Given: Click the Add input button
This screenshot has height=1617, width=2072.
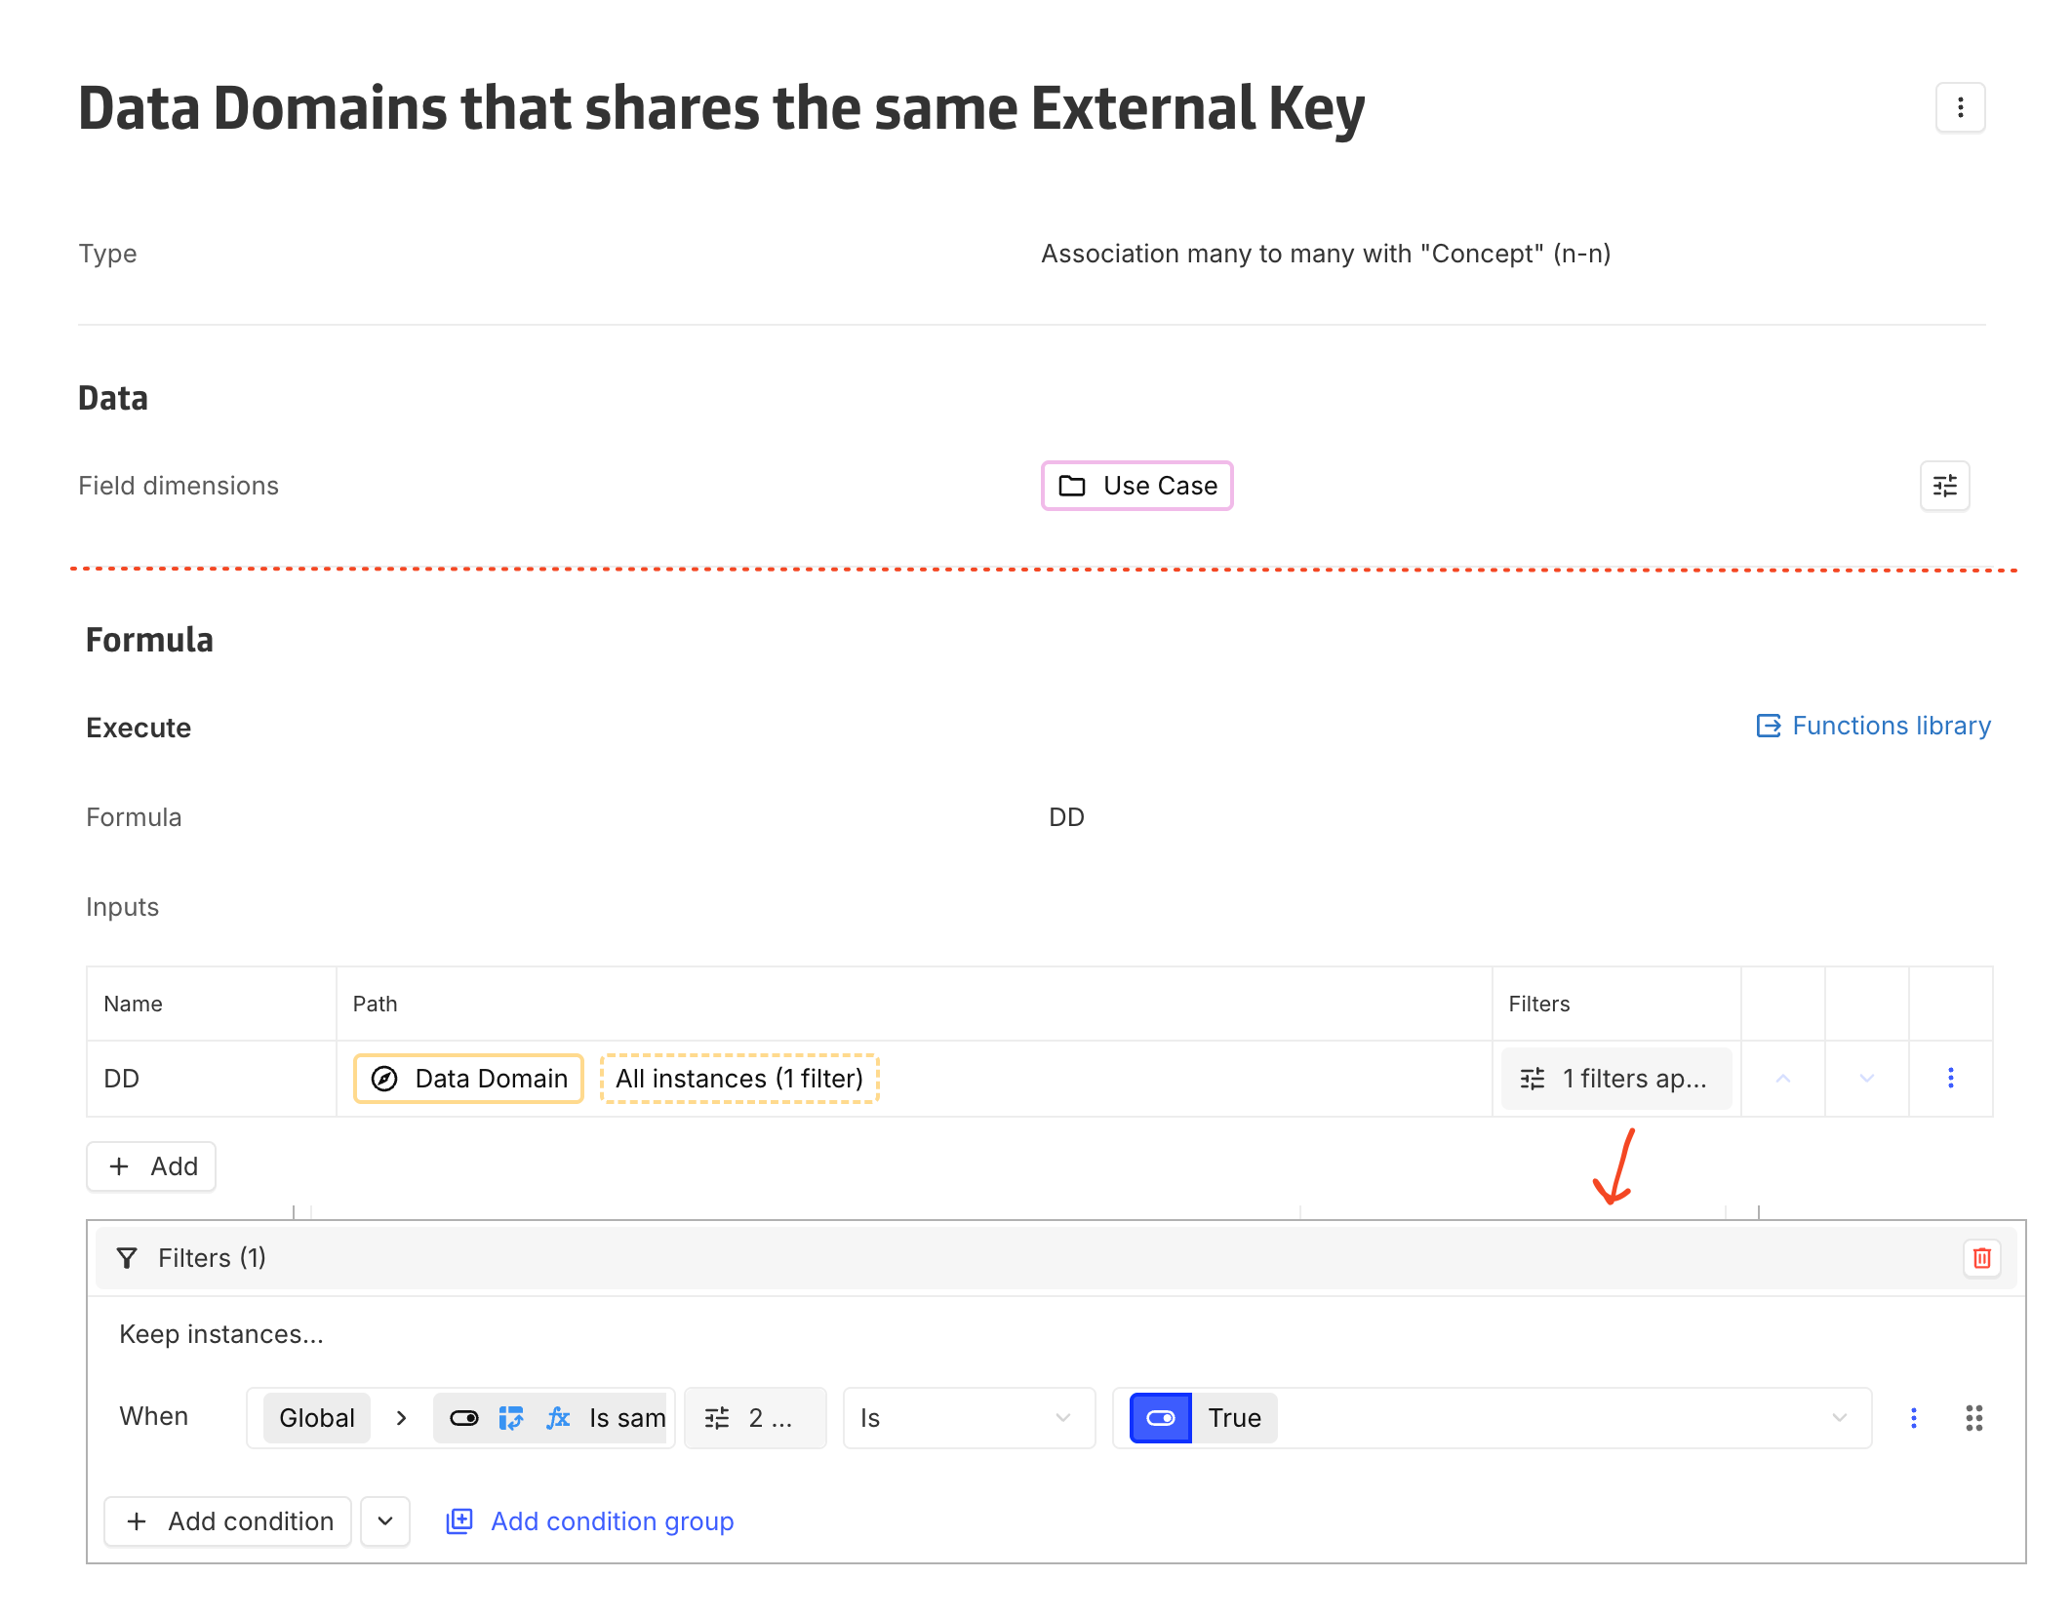Looking at the screenshot, I should [x=152, y=1166].
